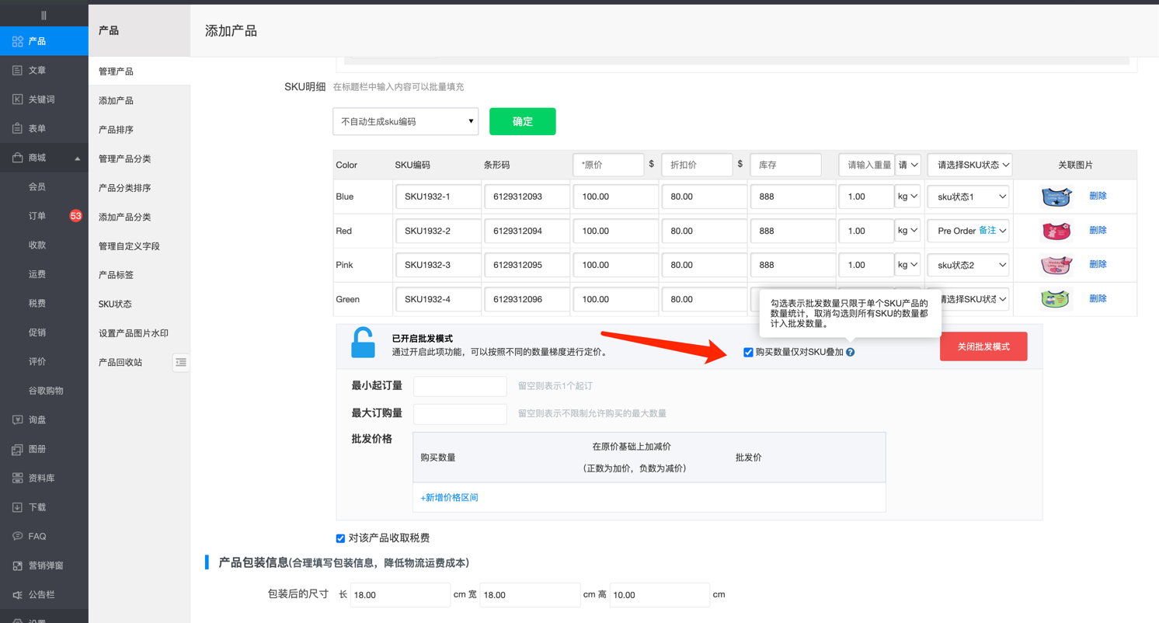Click the blue unlock padlock icon

[363, 343]
